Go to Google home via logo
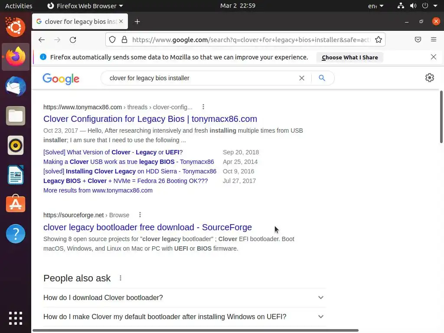 point(61,79)
